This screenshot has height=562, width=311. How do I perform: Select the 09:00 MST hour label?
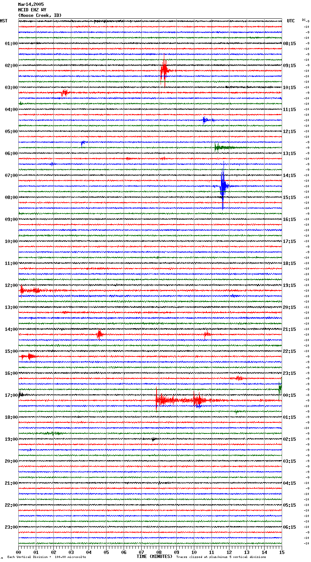[11, 219]
